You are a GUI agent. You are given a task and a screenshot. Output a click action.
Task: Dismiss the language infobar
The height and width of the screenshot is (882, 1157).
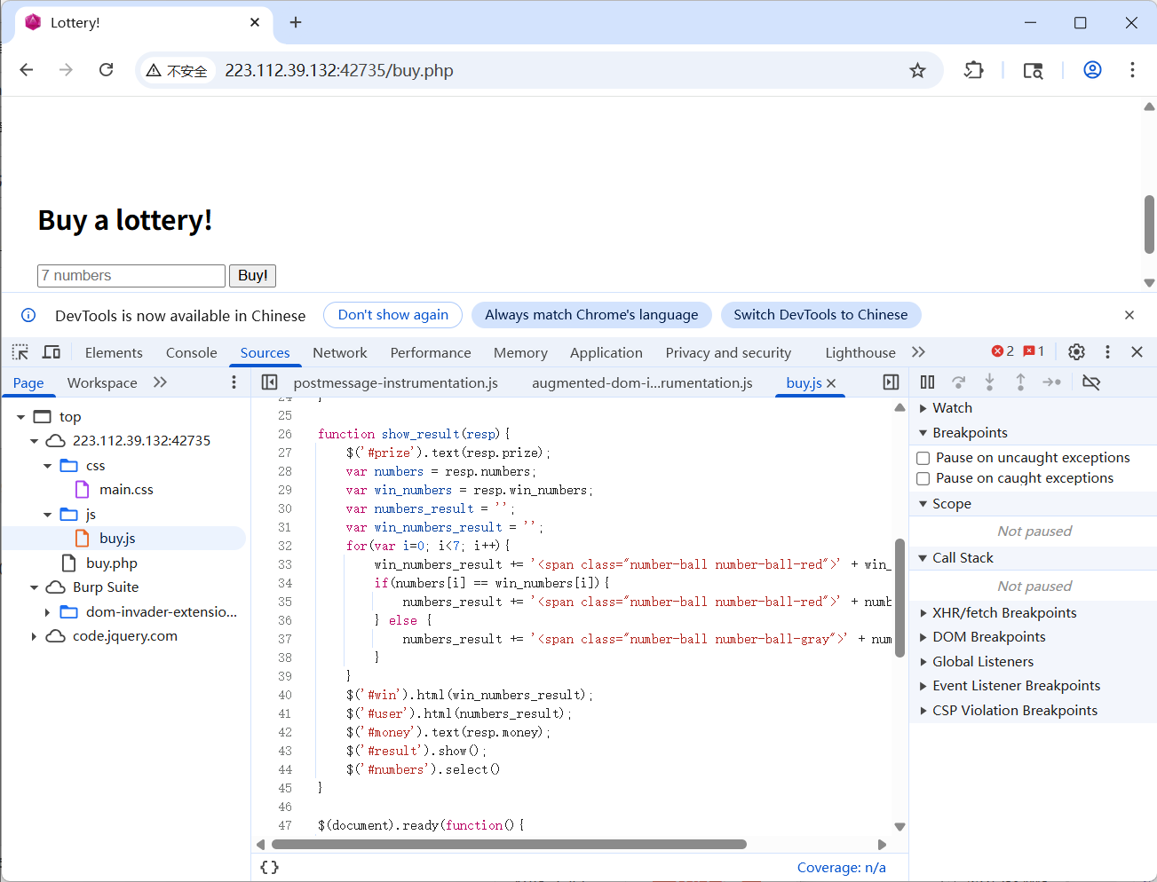(1129, 315)
